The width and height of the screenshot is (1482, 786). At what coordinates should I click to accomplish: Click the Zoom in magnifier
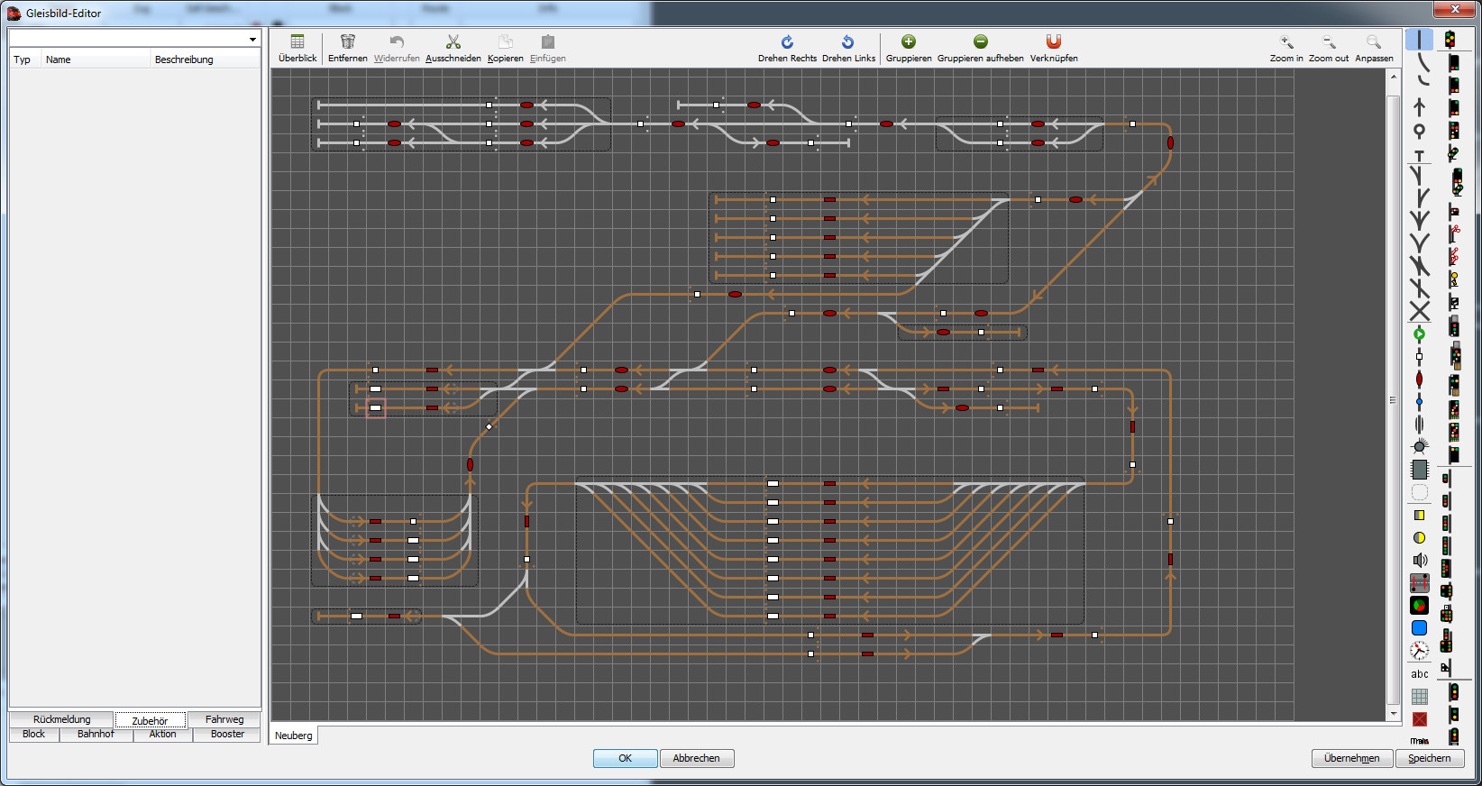[1286, 42]
